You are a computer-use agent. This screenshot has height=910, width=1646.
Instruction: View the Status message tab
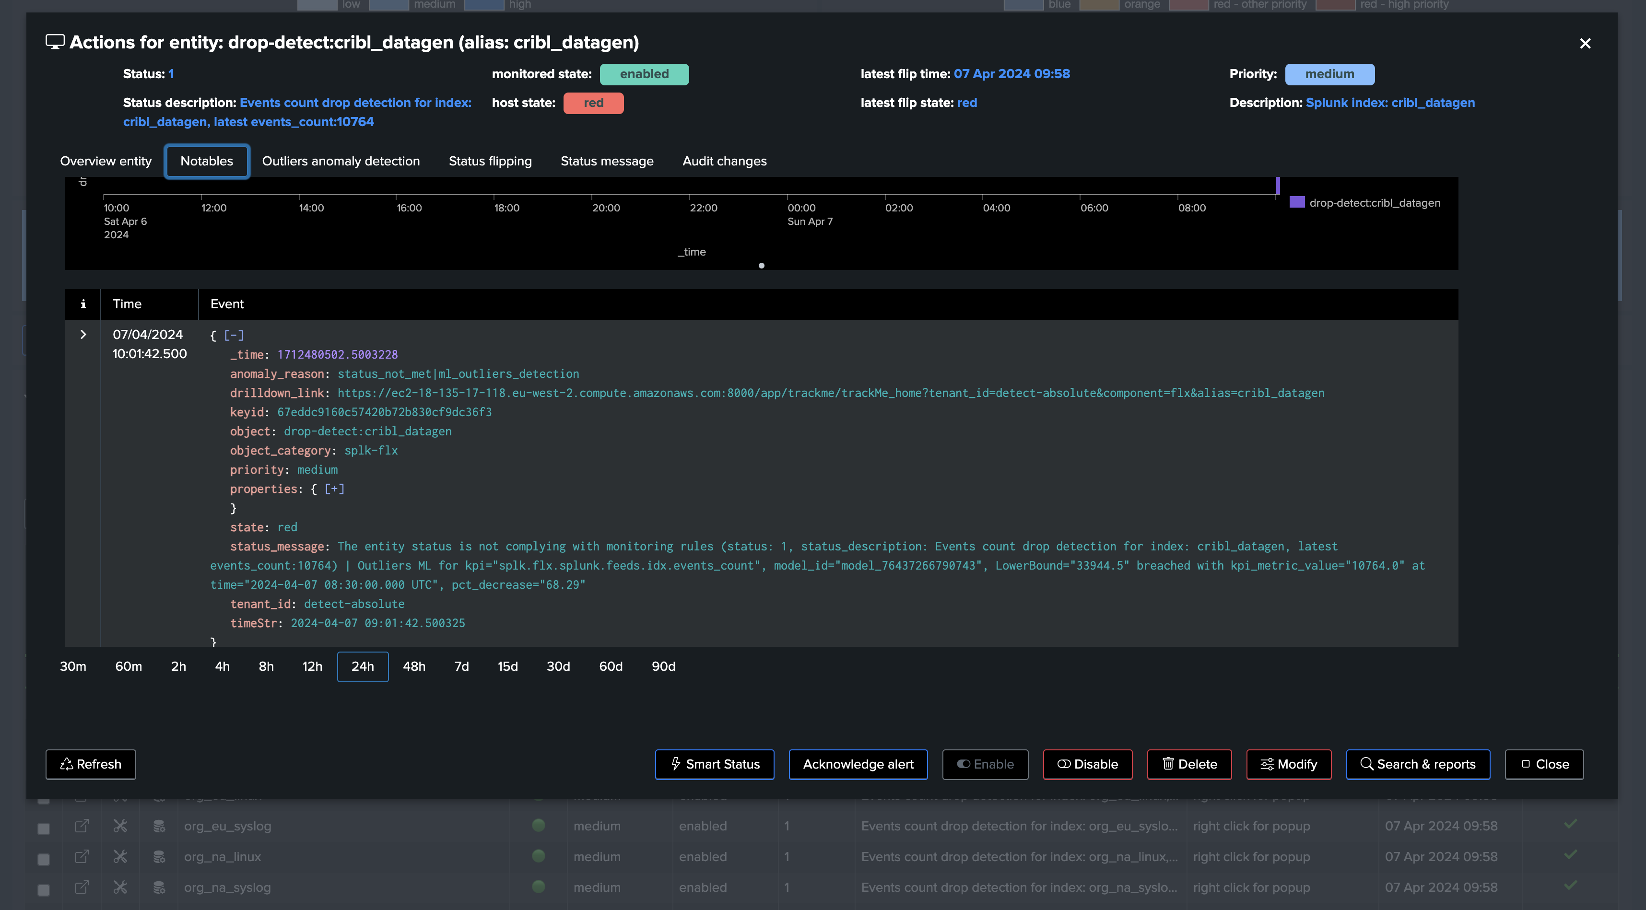[x=607, y=161]
